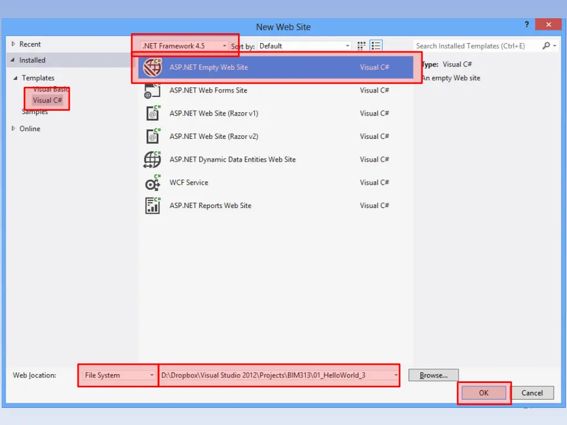Screen dimensions: 567x425
Task: Click Visual C# label in Razor v1 row
Action: pos(374,113)
